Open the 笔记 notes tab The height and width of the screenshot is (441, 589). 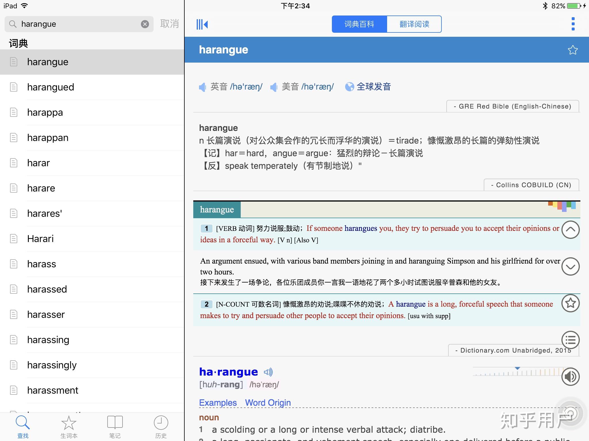coord(115,427)
